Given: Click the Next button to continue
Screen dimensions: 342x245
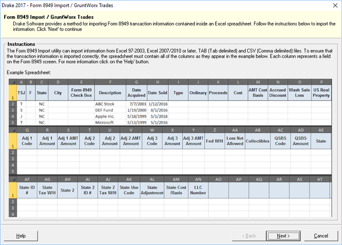Looking at the screenshot, I should [283, 236].
